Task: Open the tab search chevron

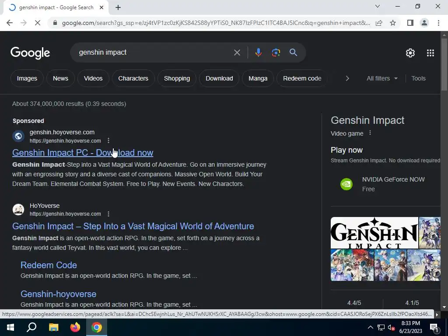Action: coord(378,6)
